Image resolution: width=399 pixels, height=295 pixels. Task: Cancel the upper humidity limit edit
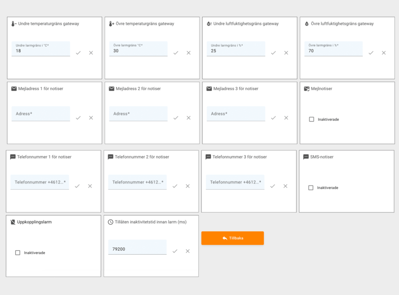(x=384, y=53)
